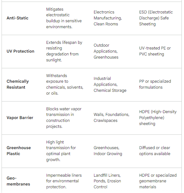The image size is (184, 193).
Task: Click the Greenhouse Plastic row label
Action: pyautogui.click(x=19, y=151)
